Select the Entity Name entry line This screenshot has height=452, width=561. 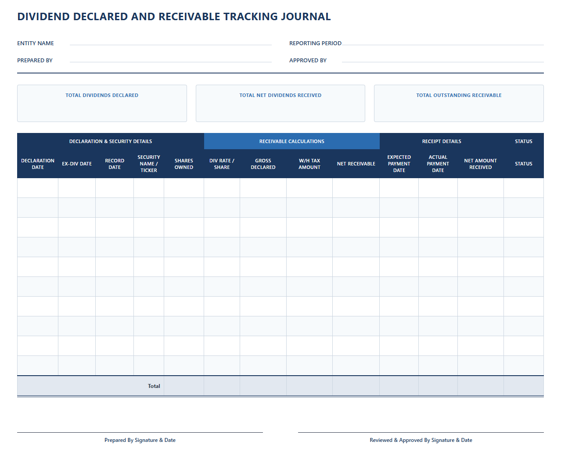[171, 43]
